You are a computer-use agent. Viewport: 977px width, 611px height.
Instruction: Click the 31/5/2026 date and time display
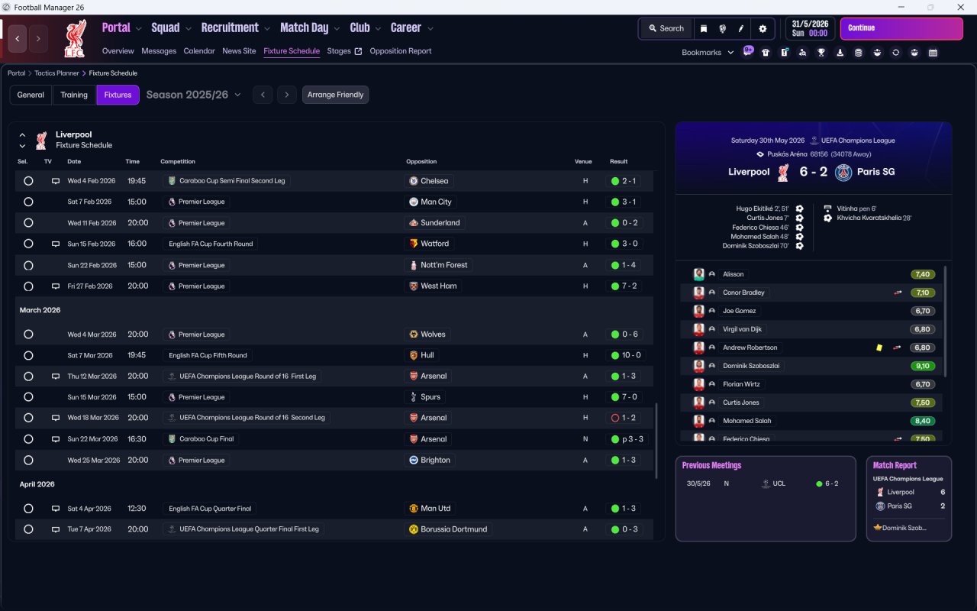(x=809, y=28)
